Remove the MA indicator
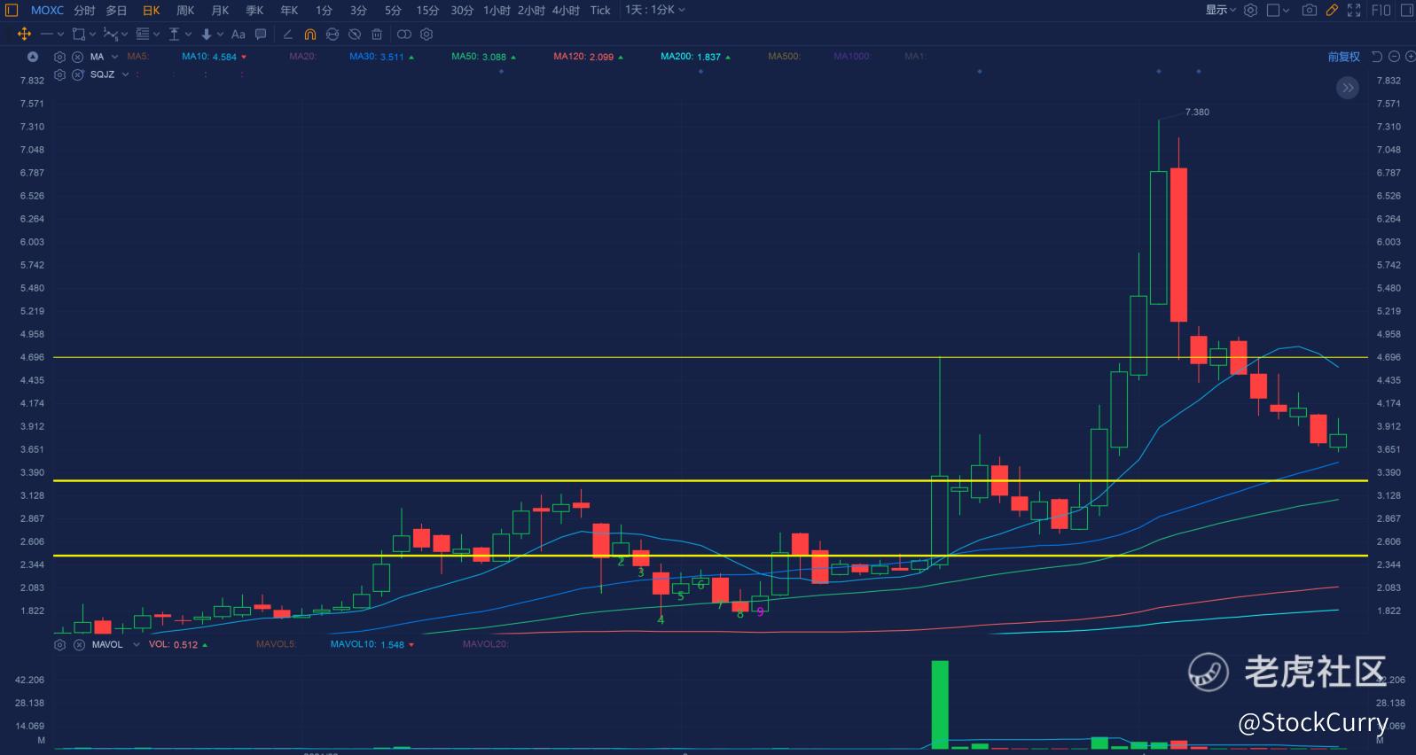The image size is (1416, 755). 77,57
